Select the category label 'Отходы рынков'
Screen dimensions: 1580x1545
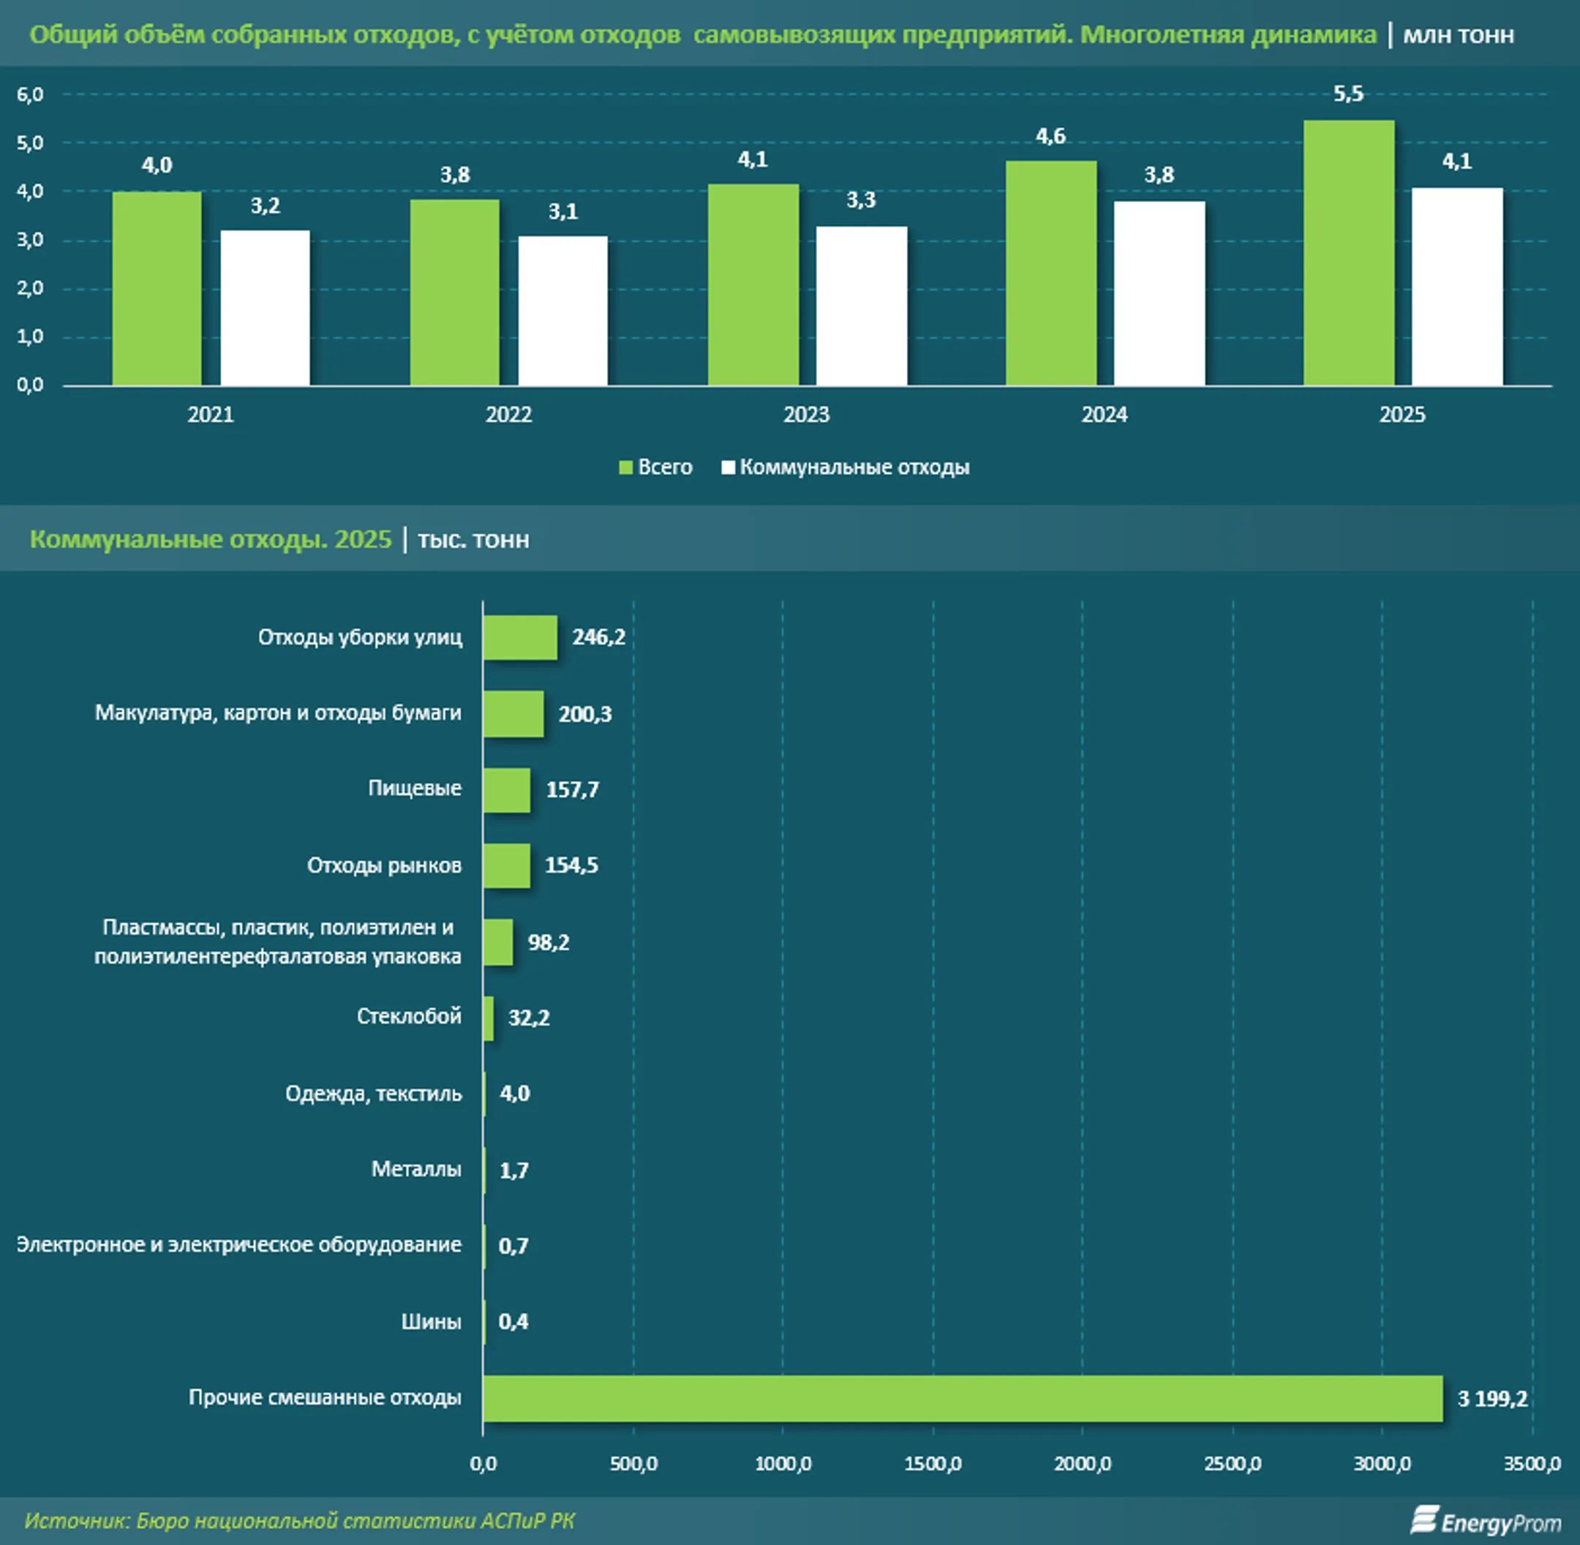tap(385, 866)
